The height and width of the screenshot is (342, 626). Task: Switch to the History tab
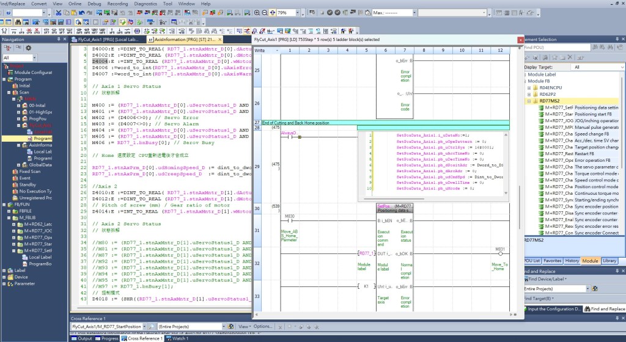572,261
